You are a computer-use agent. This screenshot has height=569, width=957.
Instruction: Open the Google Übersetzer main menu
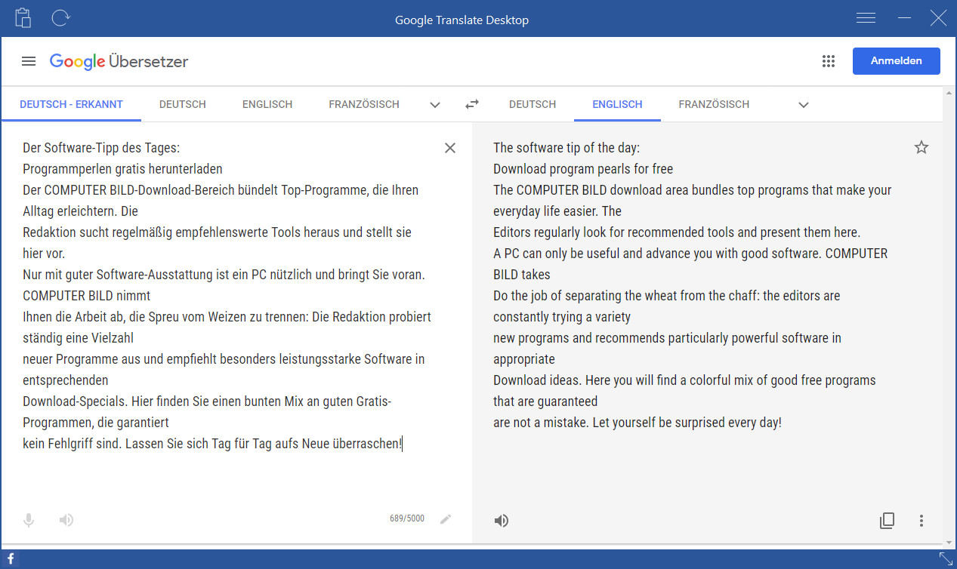pos(29,61)
